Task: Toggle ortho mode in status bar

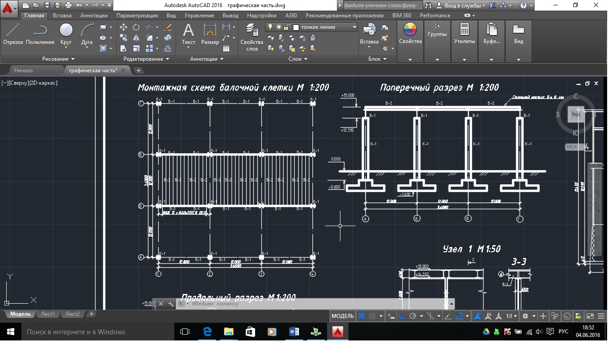Action: click(x=402, y=316)
